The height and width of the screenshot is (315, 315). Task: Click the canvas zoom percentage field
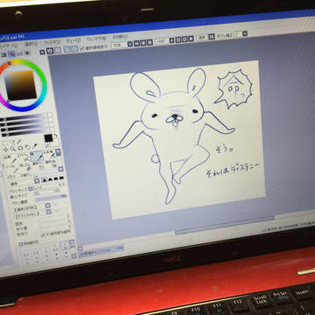point(119,45)
